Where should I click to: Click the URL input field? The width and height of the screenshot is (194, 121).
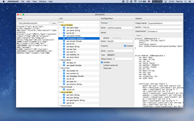tap(33, 23)
